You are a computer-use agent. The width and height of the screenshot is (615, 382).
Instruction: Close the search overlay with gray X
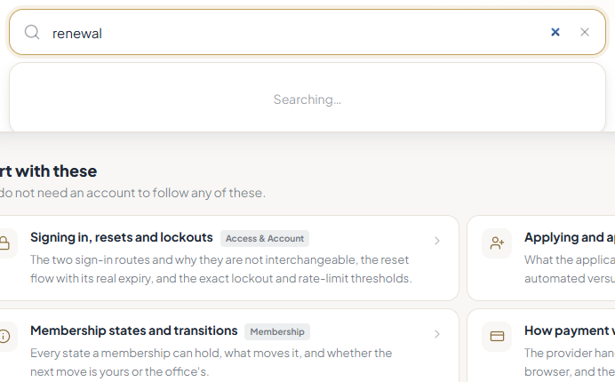585,32
